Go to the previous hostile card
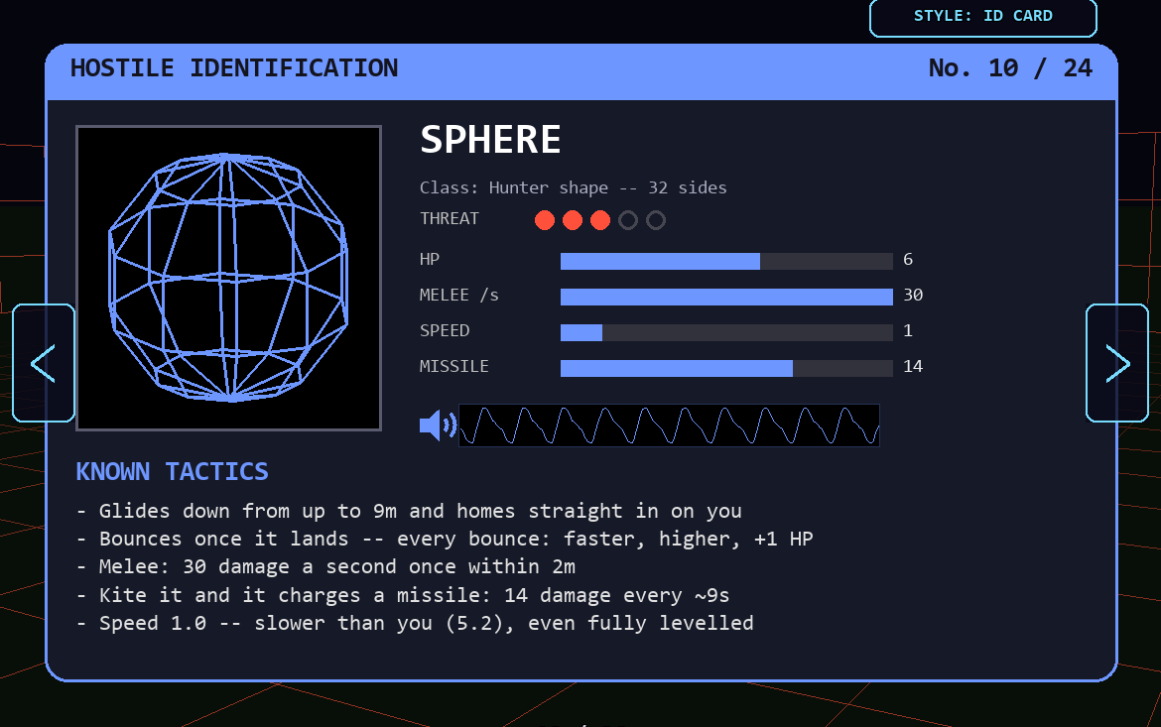Image resolution: width=1161 pixels, height=727 pixels. tap(44, 363)
